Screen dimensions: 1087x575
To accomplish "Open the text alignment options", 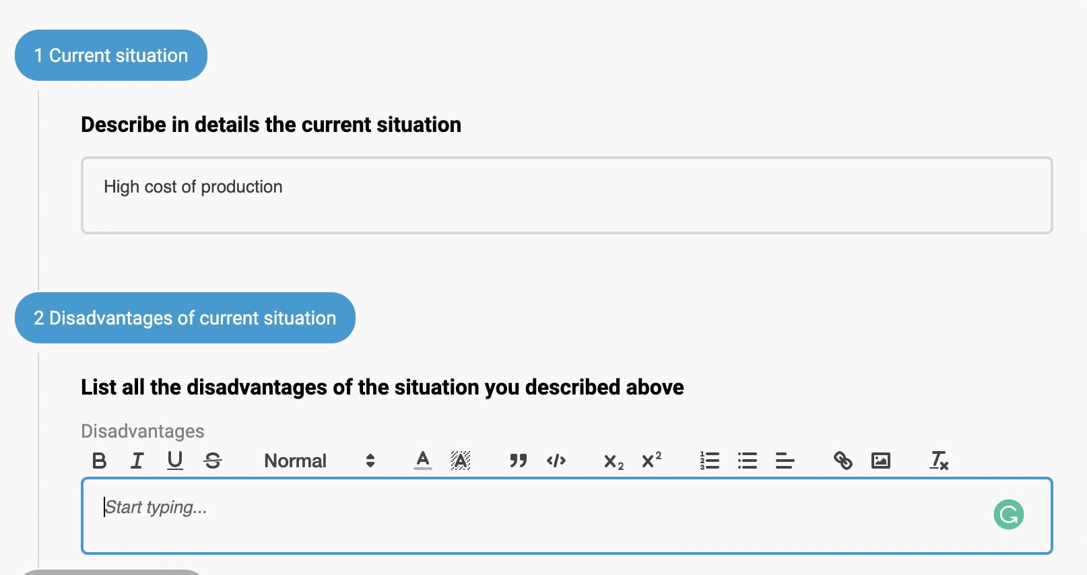I will click(x=785, y=461).
